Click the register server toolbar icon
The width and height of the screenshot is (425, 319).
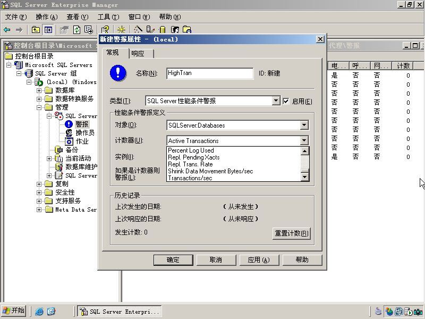(150, 30)
